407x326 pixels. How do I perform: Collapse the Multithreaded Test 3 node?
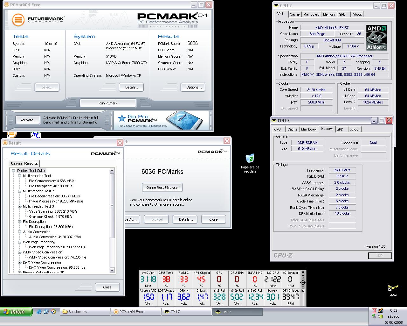pyautogui.click(x=19, y=206)
